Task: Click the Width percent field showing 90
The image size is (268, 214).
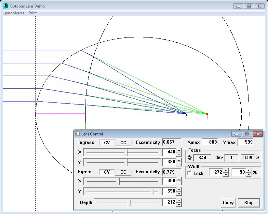Action: point(239,172)
